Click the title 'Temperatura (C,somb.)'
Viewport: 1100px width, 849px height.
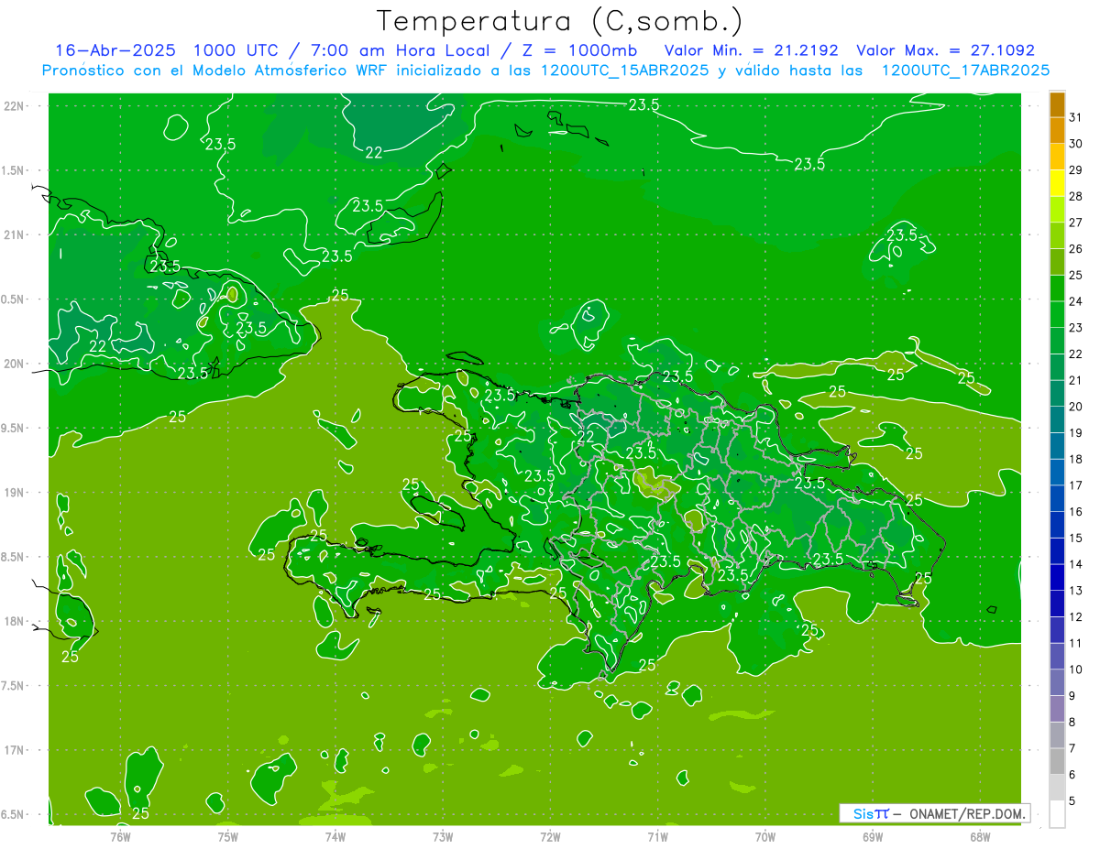tap(559, 21)
